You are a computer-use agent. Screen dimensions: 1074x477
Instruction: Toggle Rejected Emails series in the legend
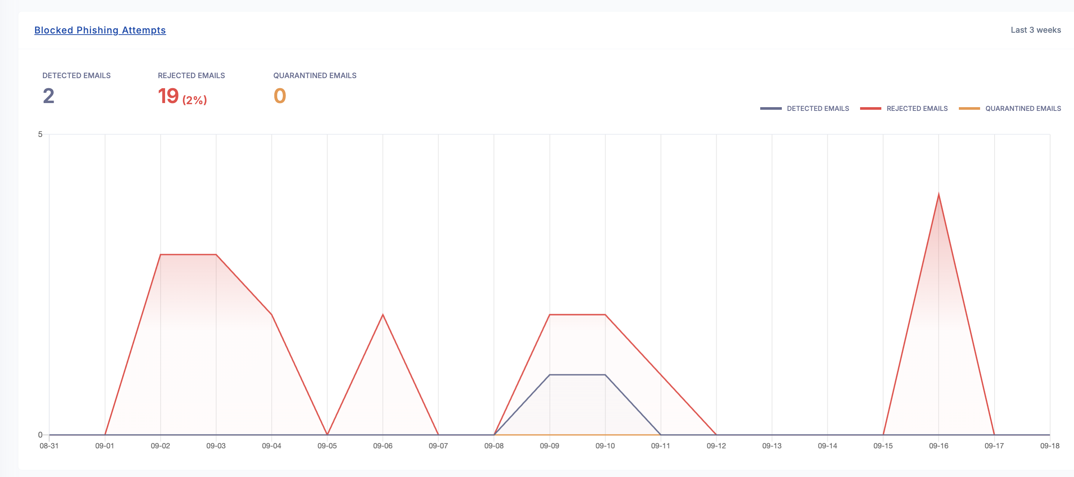pyautogui.click(x=917, y=109)
